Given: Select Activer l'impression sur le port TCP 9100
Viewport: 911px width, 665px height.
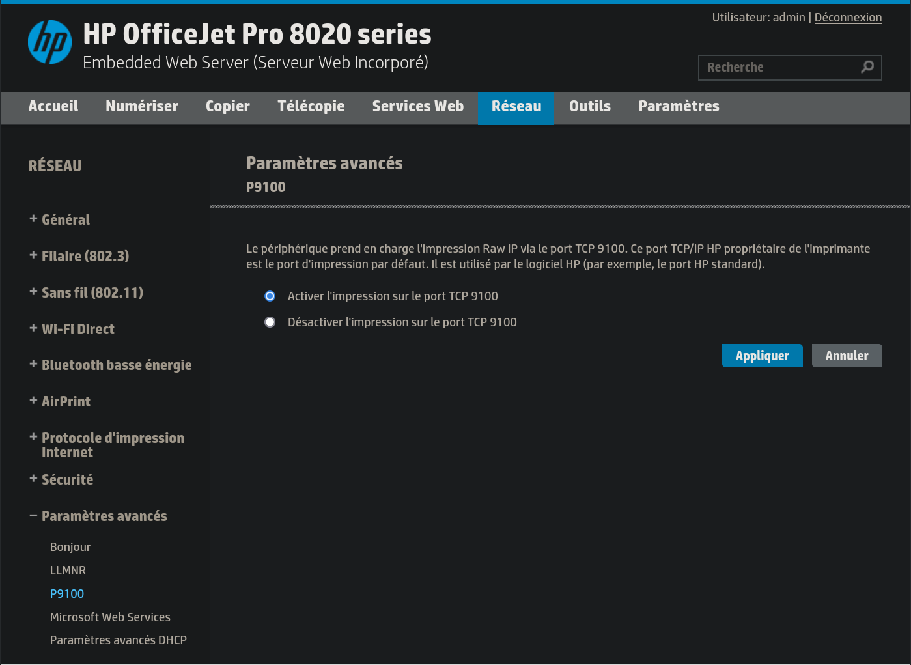Looking at the screenshot, I should pyautogui.click(x=270, y=296).
